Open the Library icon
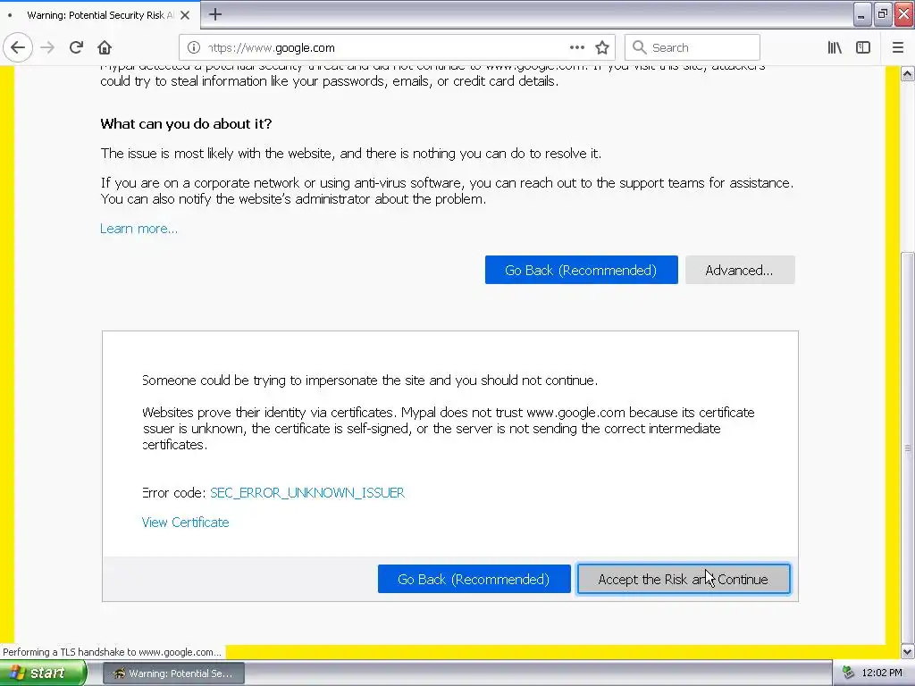915x686 pixels. tap(835, 48)
